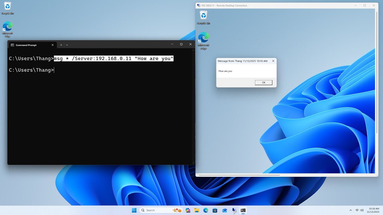Open the Windows Start menu

tap(134, 210)
